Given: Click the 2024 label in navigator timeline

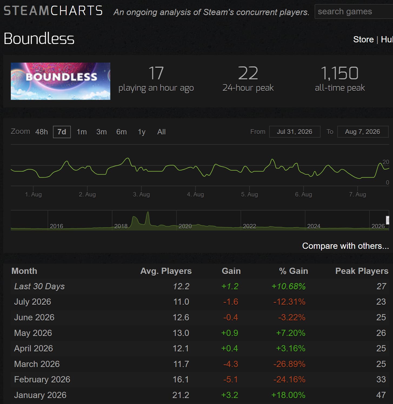Looking at the screenshot, I should pyautogui.click(x=314, y=226).
